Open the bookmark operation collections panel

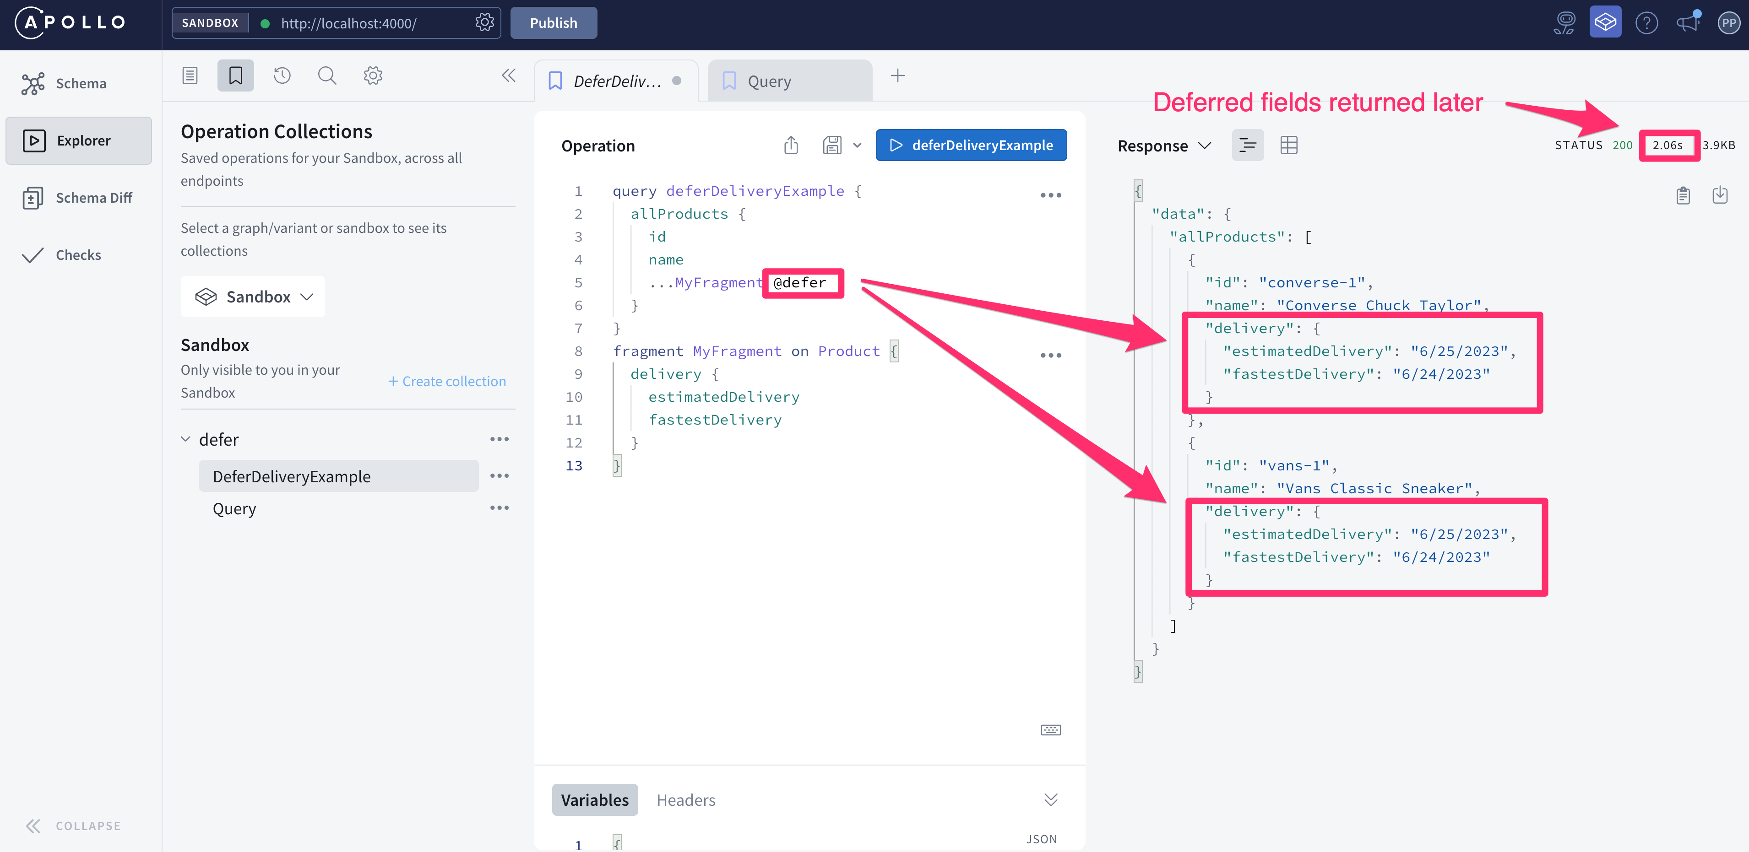tap(235, 75)
